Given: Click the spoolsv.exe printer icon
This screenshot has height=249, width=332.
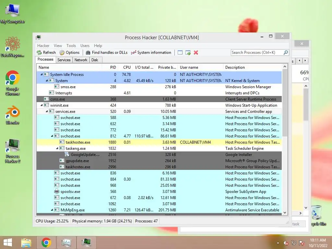Looking at the screenshot, I should [x=56, y=191].
